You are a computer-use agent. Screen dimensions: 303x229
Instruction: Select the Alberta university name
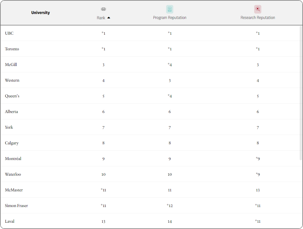pos(11,112)
